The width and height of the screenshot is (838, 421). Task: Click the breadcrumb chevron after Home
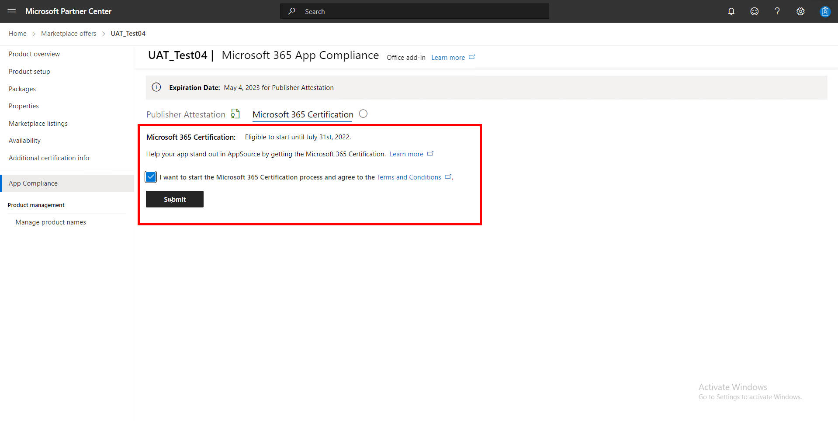click(34, 34)
